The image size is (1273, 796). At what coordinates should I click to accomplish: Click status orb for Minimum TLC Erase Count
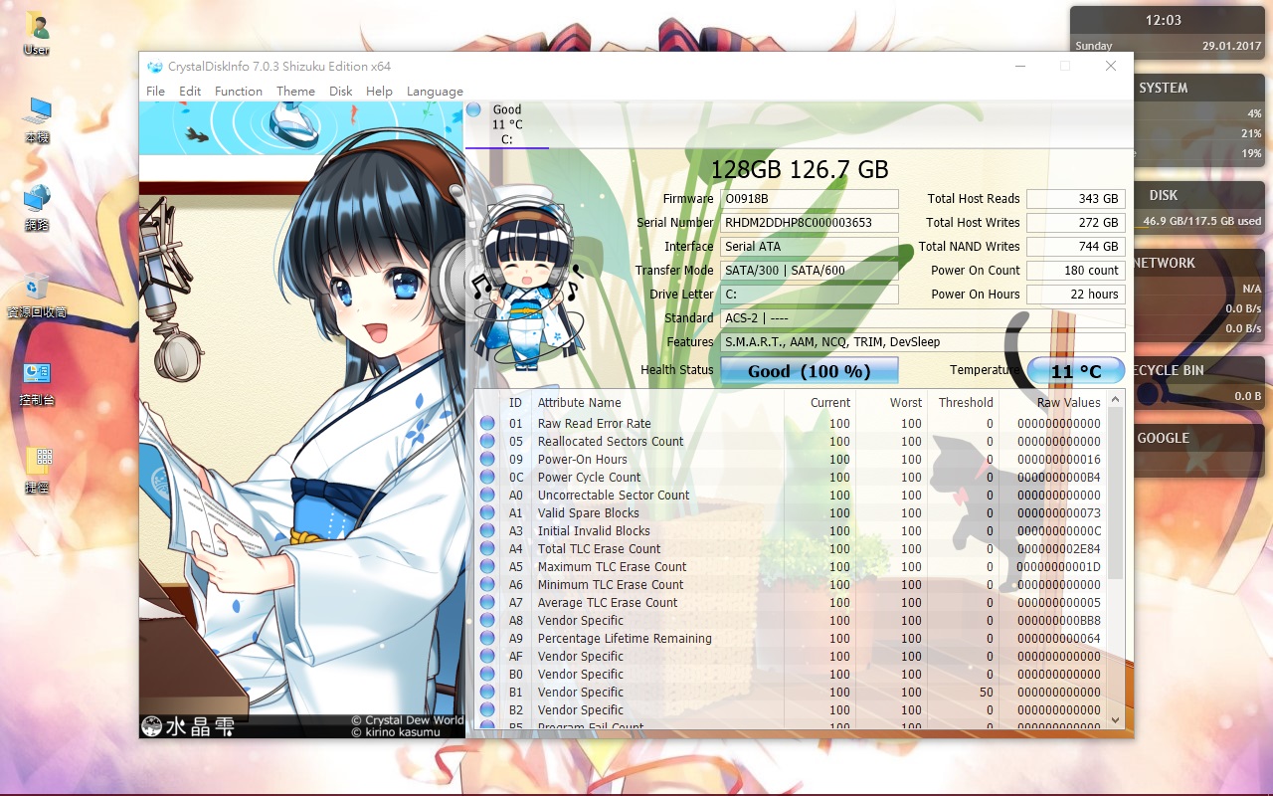coord(487,585)
